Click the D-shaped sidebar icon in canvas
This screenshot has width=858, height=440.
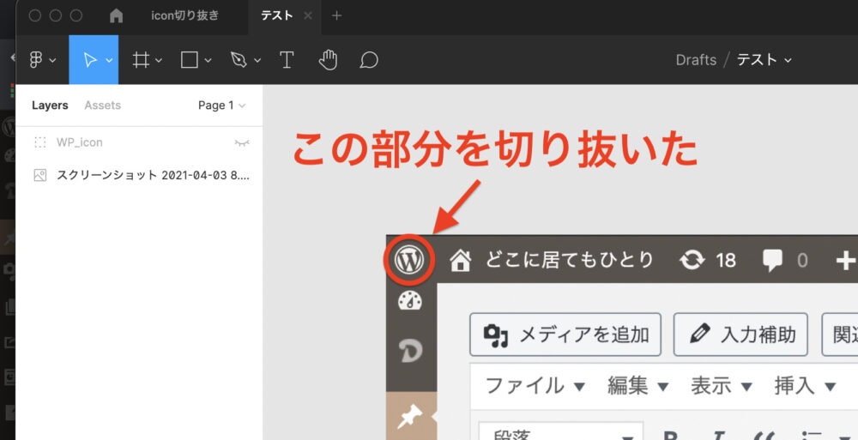[410, 350]
